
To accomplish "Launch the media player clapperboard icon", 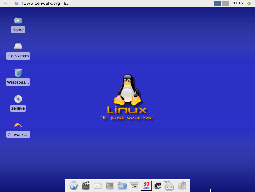I will [86, 186].
